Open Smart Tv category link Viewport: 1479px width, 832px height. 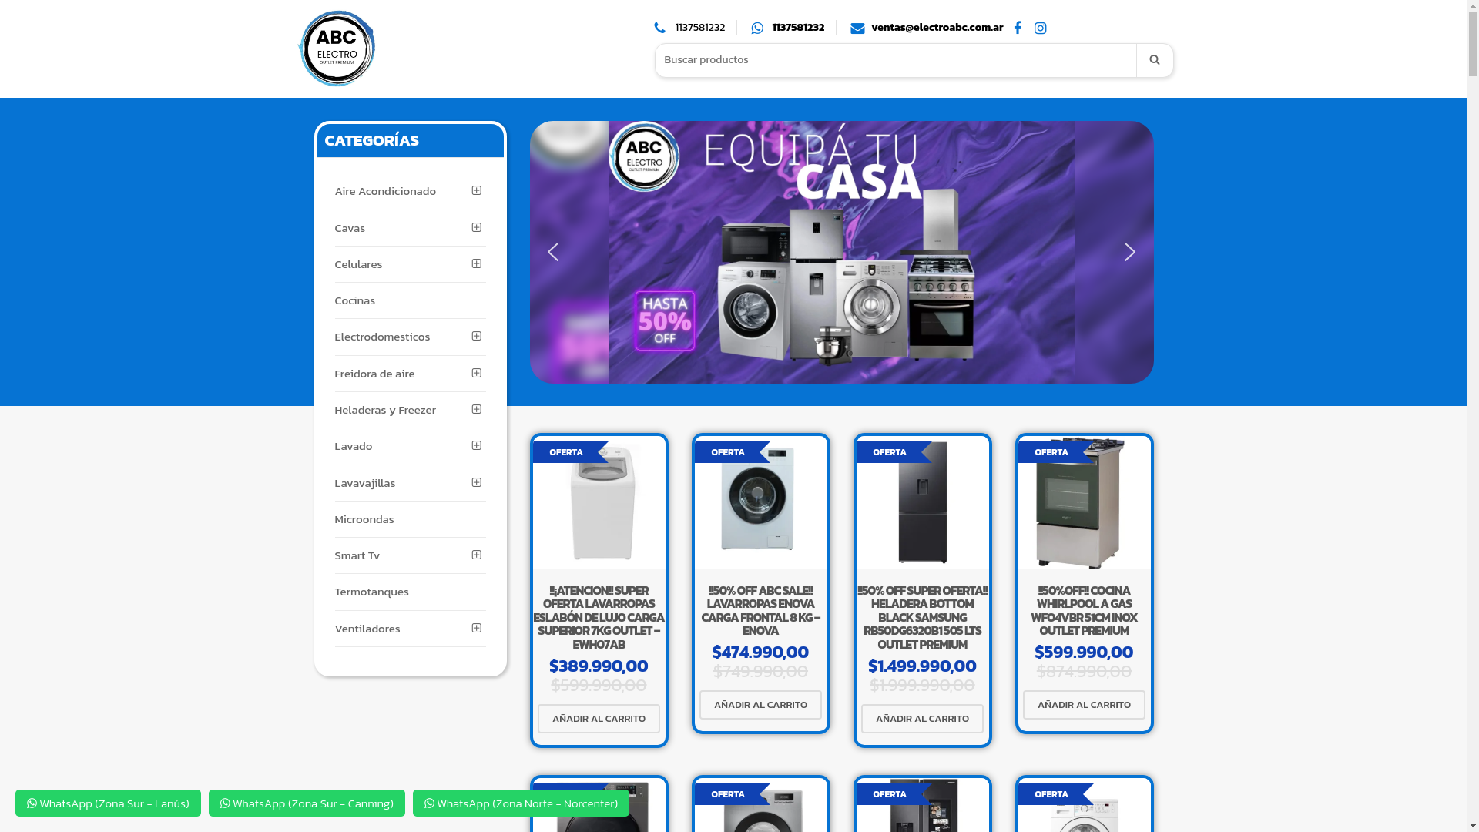tap(357, 555)
